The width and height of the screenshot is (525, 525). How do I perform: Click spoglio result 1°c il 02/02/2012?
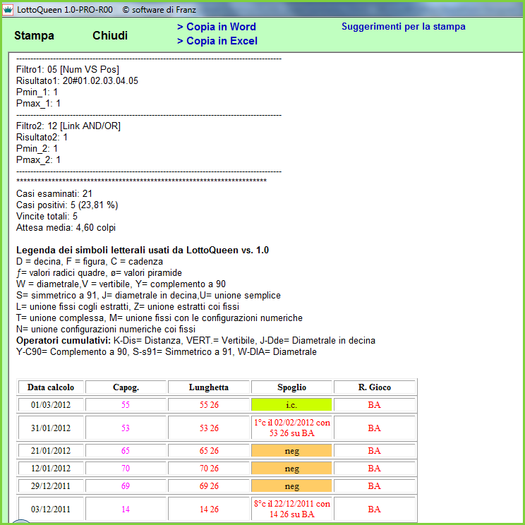(x=291, y=428)
